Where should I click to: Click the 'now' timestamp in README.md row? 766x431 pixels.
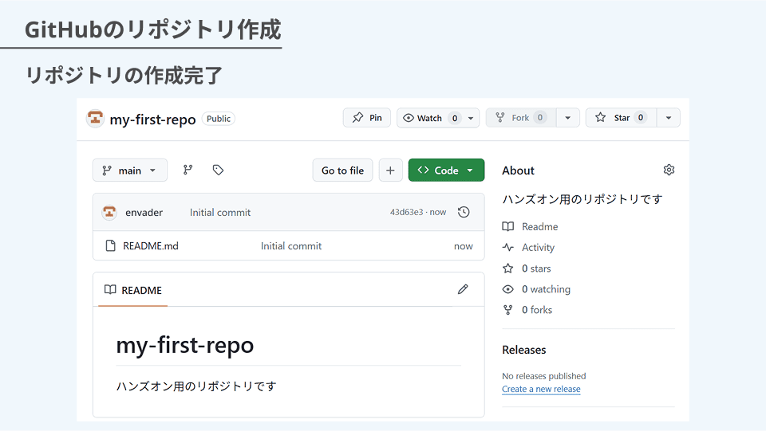tap(463, 246)
